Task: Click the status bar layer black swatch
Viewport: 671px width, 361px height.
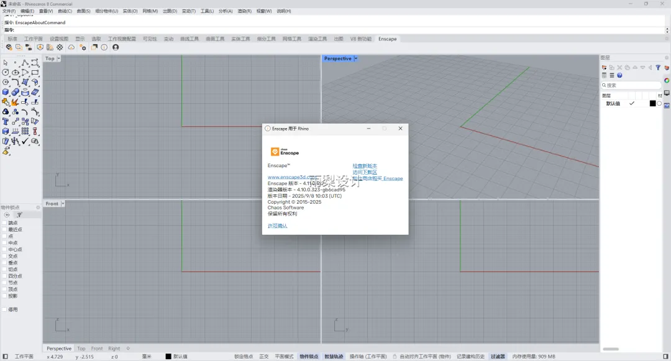Action: pos(168,356)
